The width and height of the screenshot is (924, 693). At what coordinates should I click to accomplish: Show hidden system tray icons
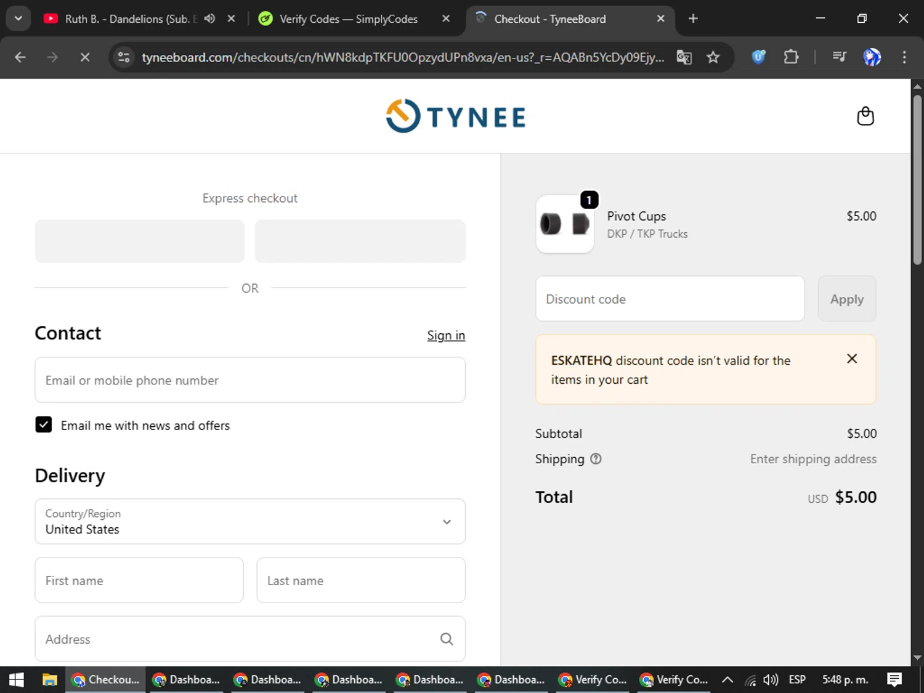pos(727,679)
